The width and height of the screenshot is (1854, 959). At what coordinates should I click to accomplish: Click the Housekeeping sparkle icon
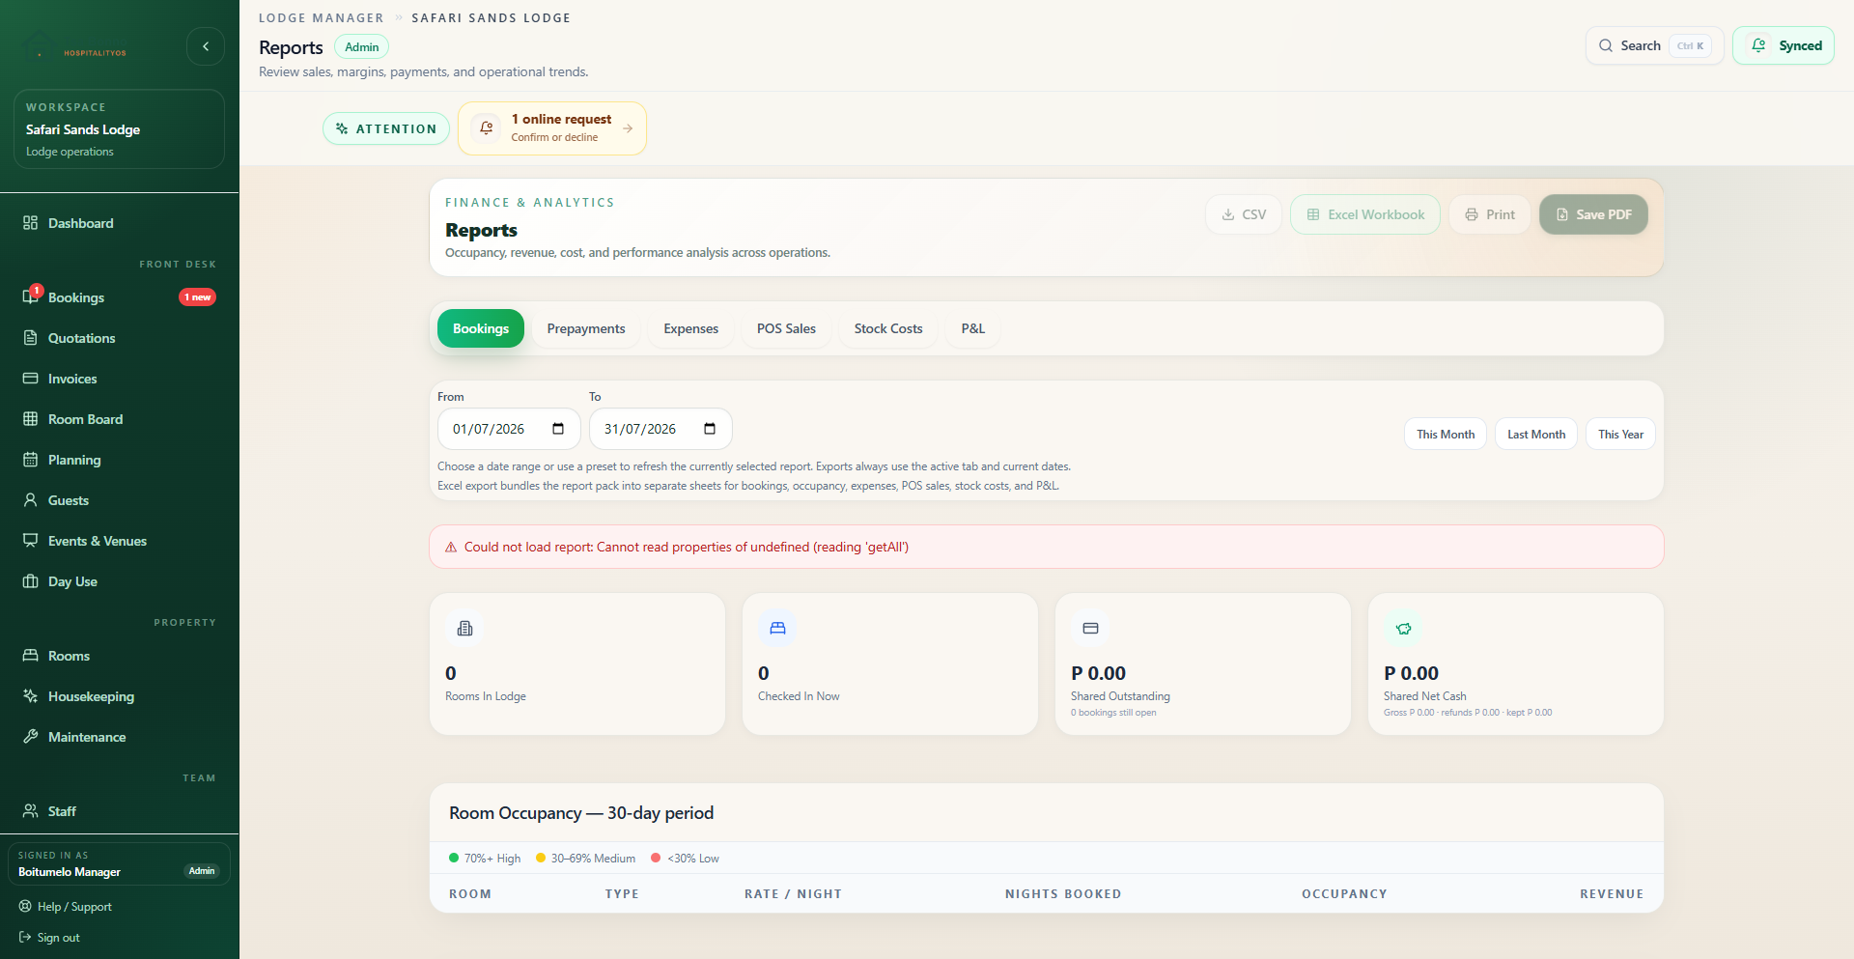(30, 696)
